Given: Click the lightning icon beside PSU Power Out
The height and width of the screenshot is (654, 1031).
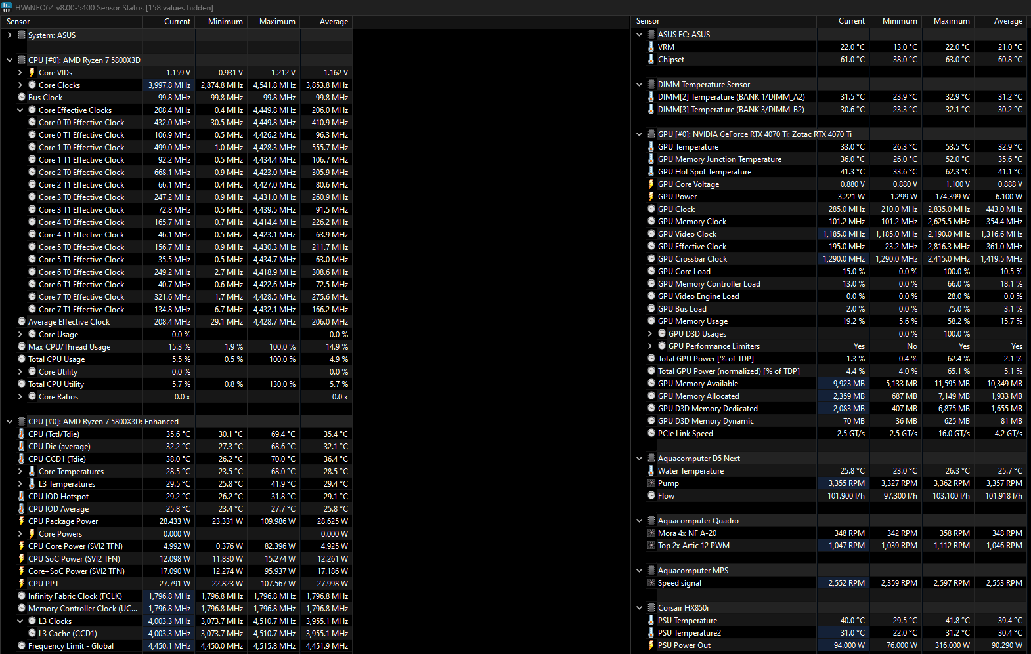Looking at the screenshot, I should [x=651, y=645].
